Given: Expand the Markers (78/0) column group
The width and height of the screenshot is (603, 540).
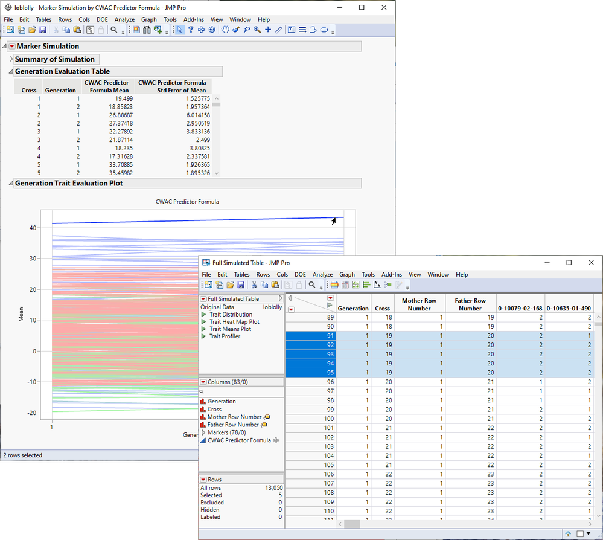Looking at the screenshot, I should 203,432.
